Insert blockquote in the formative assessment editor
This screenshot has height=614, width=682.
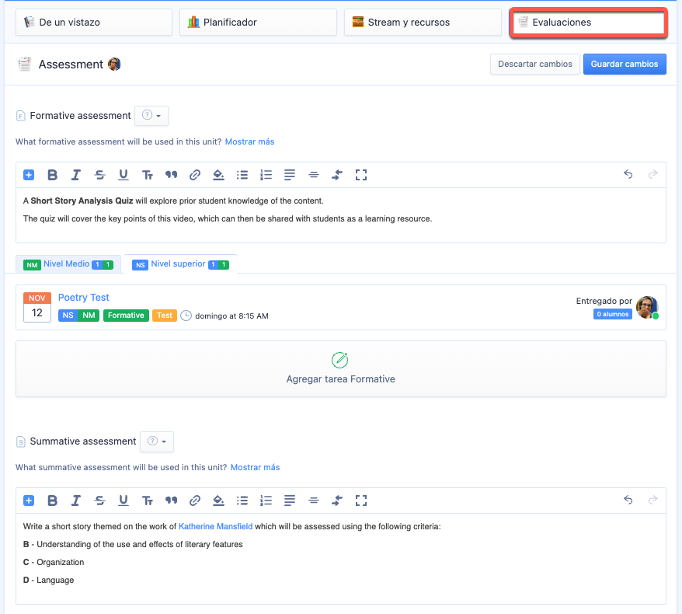pyautogui.click(x=171, y=175)
